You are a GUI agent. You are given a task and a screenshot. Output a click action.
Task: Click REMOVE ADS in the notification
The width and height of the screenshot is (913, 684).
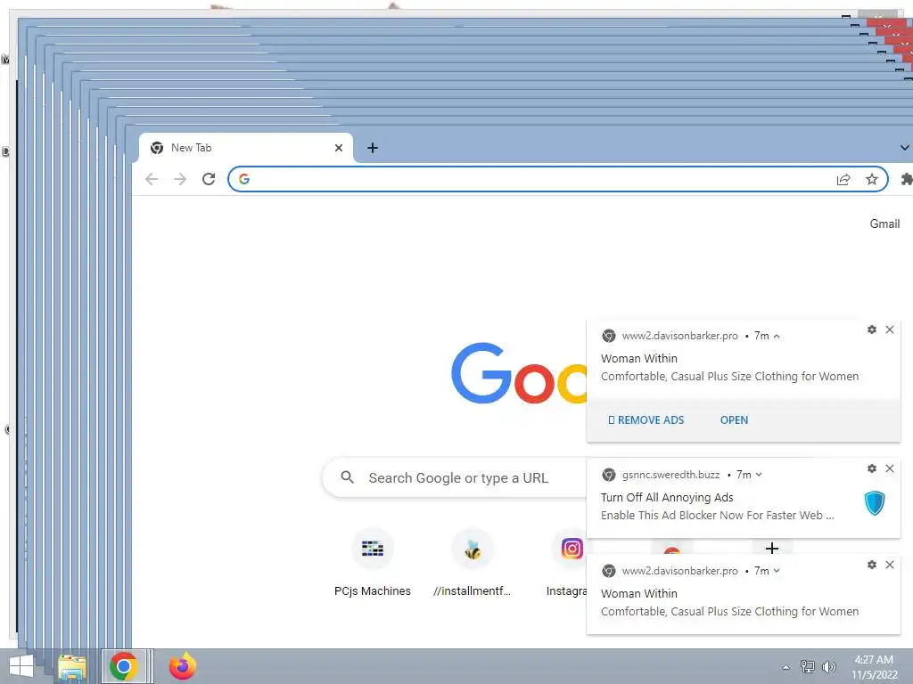(x=646, y=420)
